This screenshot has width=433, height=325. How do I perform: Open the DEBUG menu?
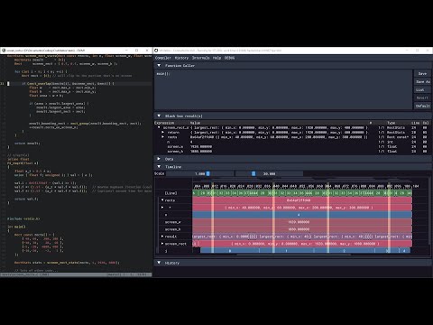[x=229, y=58]
